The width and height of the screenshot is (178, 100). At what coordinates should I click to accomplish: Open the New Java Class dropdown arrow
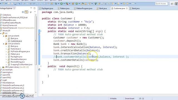pyautogui.click(x=79, y=4)
